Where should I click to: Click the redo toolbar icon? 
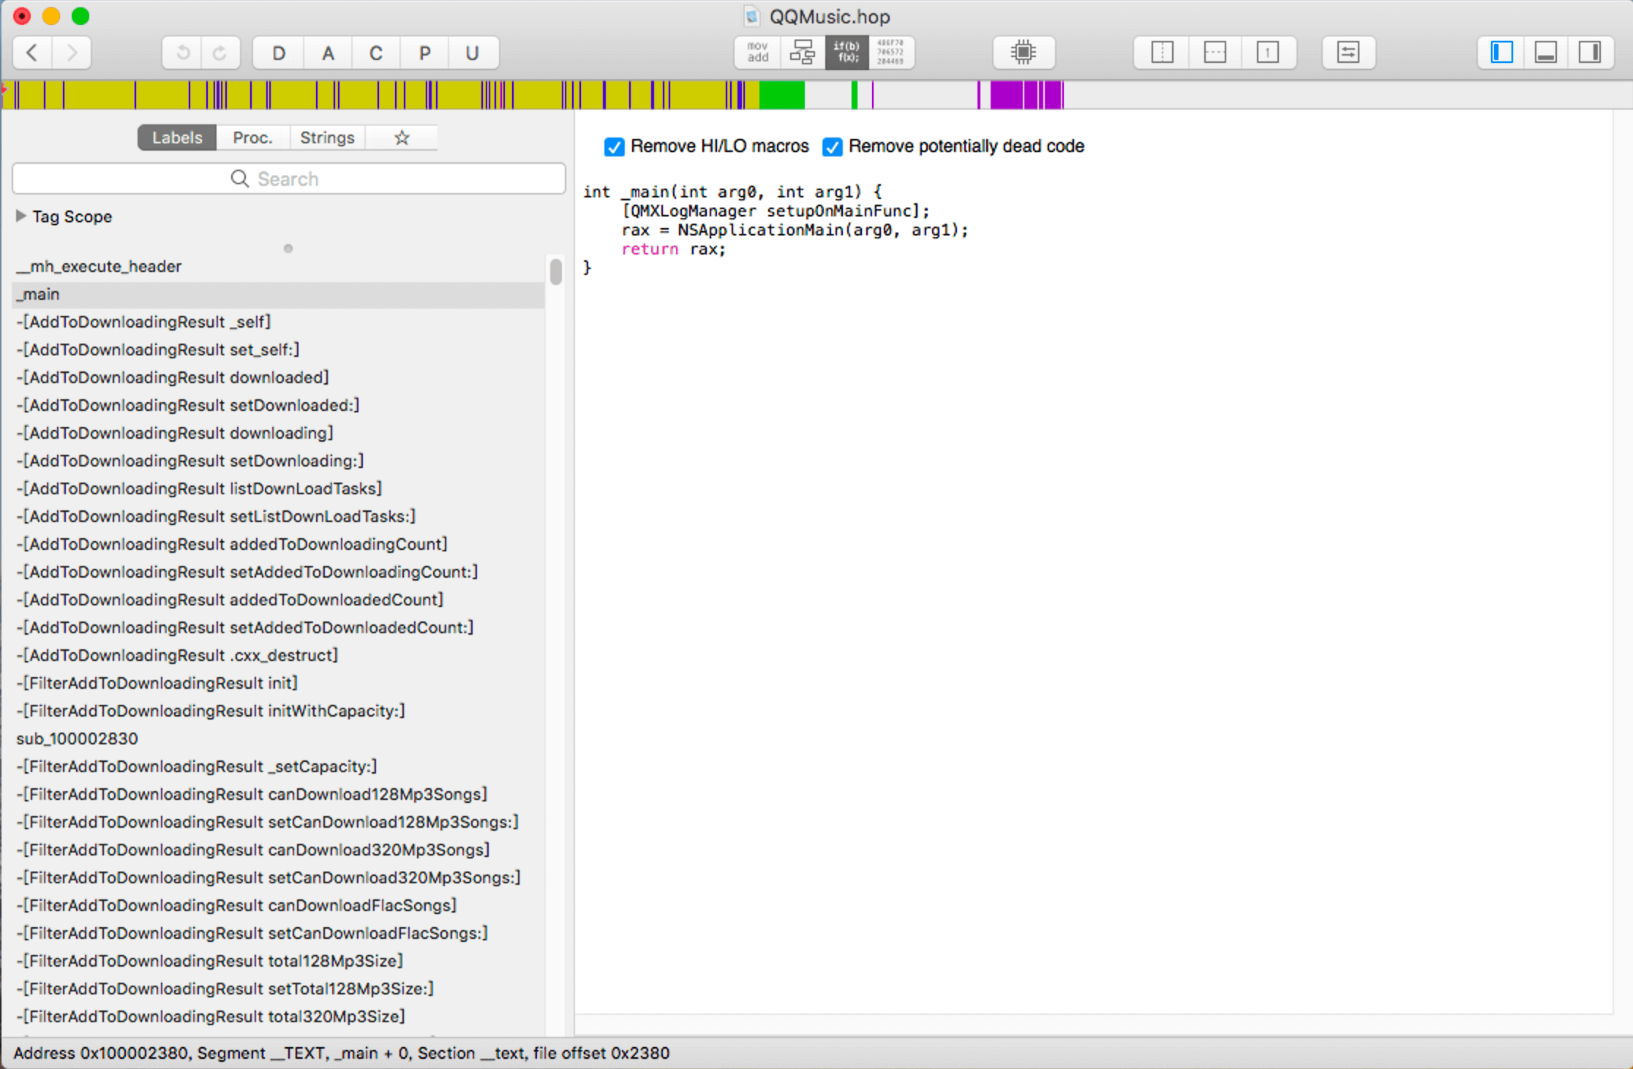220,53
